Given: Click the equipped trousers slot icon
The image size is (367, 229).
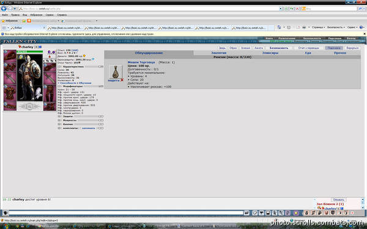Looking at the screenshot, I should coord(50,93).
